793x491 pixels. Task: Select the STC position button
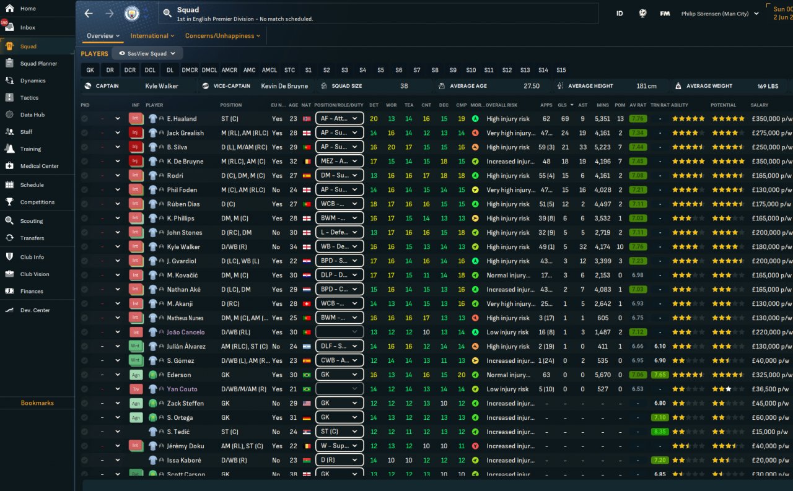point(289,71)
